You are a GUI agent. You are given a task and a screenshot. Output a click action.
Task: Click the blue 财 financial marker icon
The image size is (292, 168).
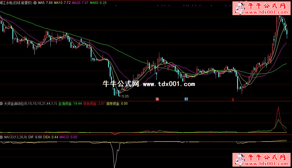coord(186,99)
